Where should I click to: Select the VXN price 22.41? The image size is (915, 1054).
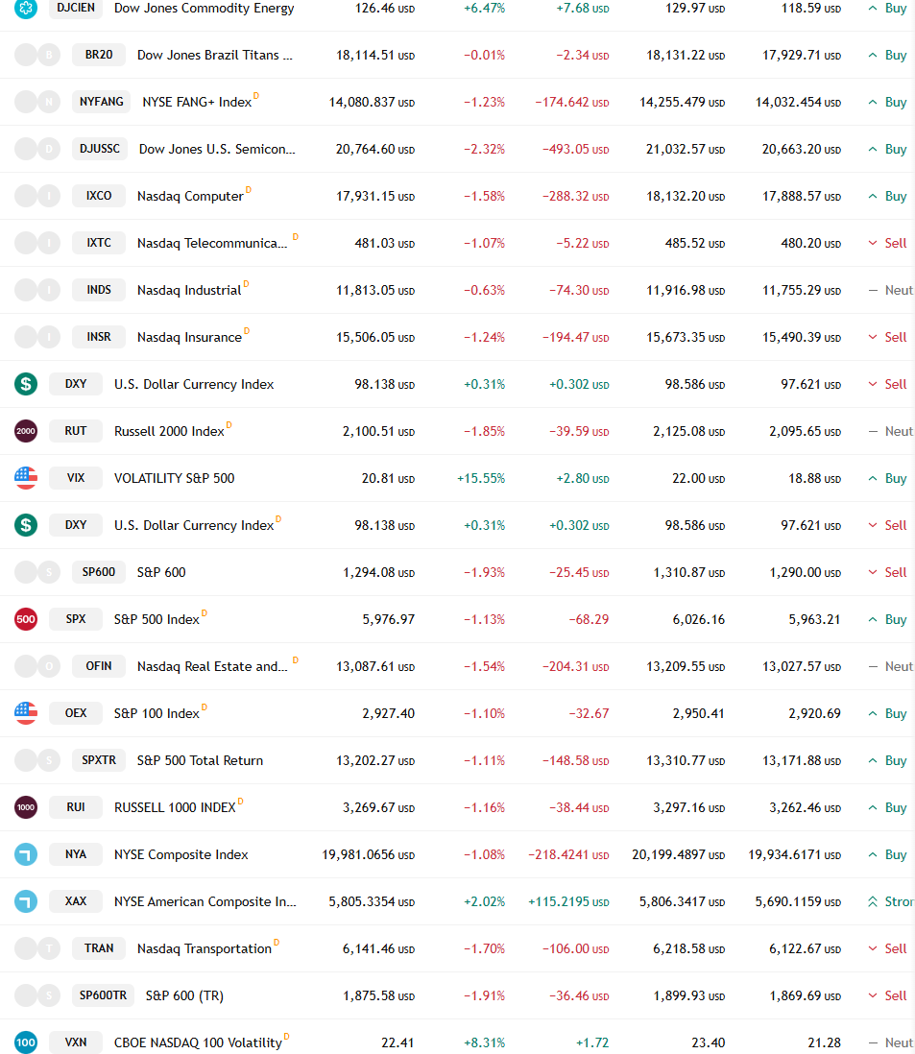pos(397,1043)
